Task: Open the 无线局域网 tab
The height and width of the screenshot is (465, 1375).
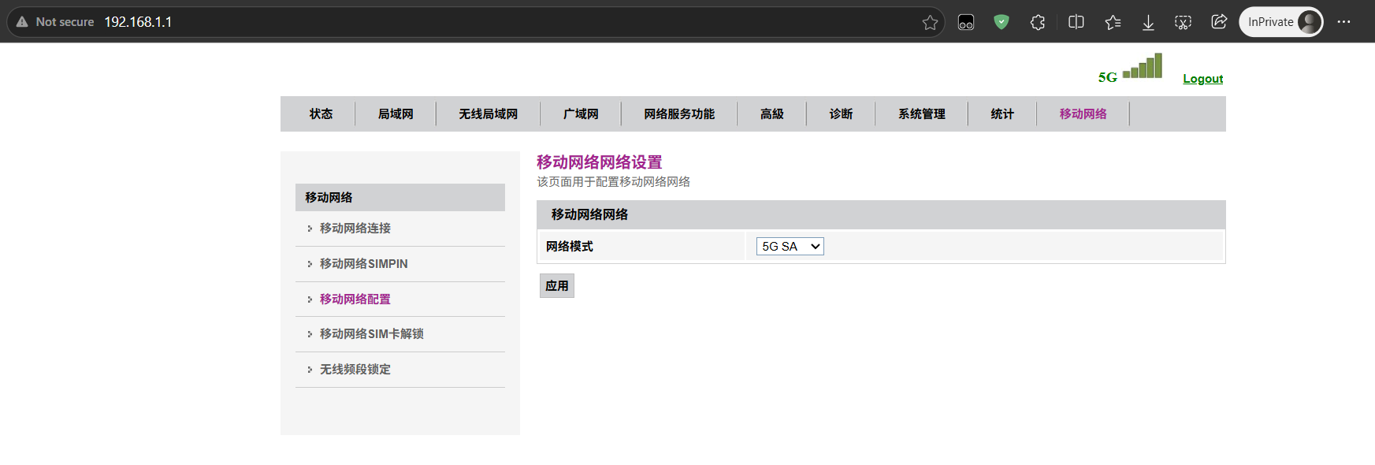Action: click(489, 114)
